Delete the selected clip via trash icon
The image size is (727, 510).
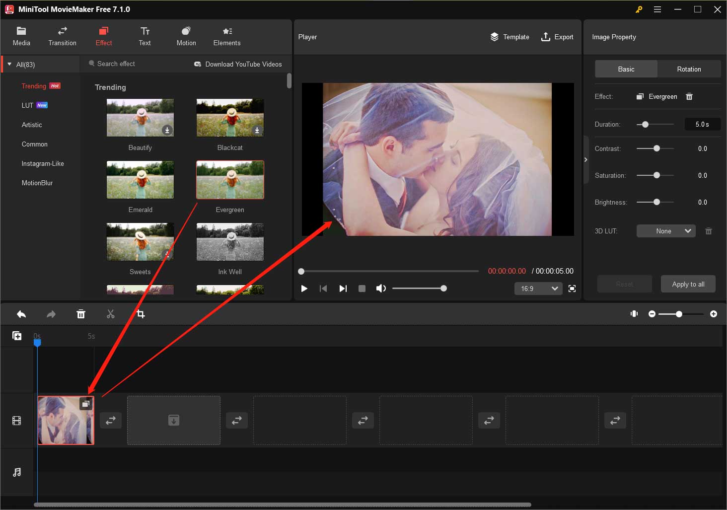(81, 314)
